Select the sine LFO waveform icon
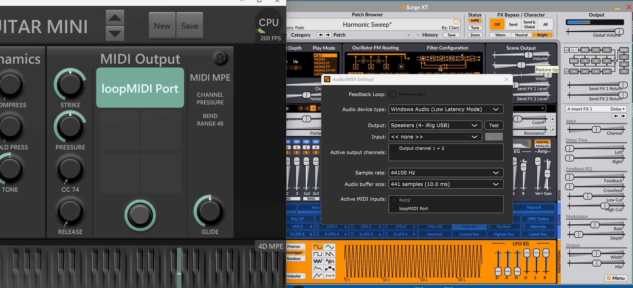633x288 pixels. coord(317,247)
